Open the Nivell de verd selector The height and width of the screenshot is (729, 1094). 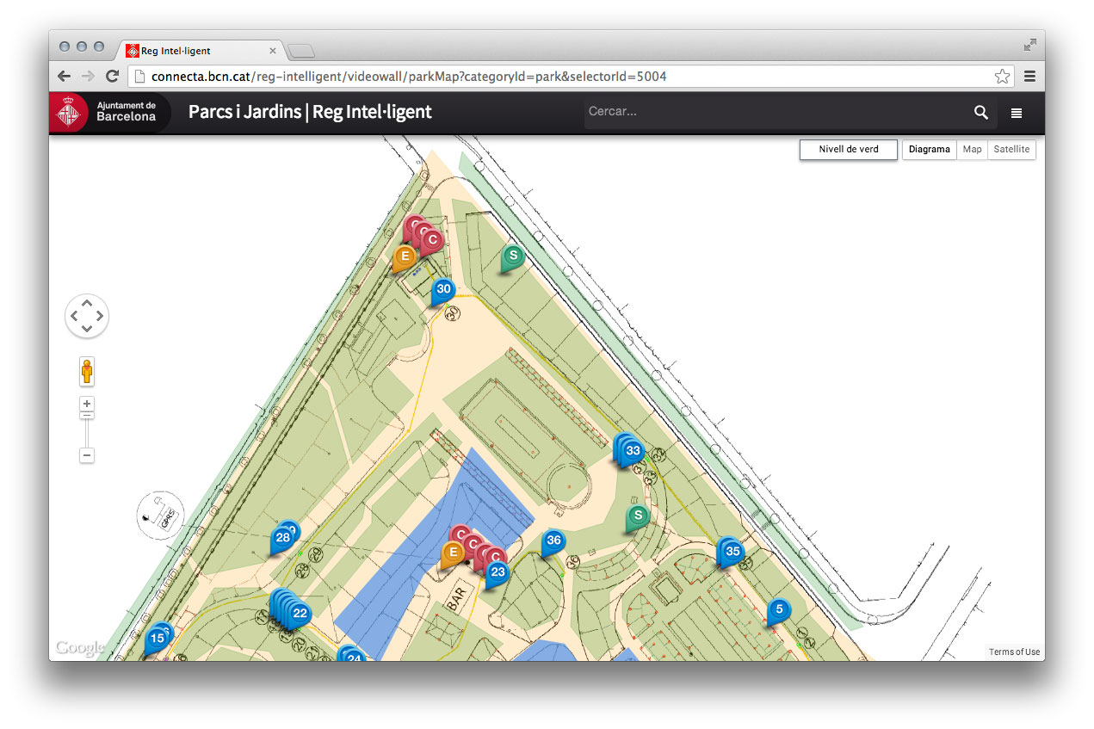click(x=848, y=150)
